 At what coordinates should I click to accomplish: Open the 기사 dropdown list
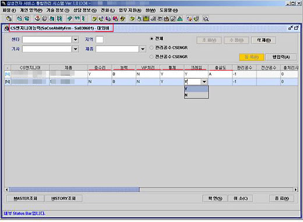[x=75, y=49]
